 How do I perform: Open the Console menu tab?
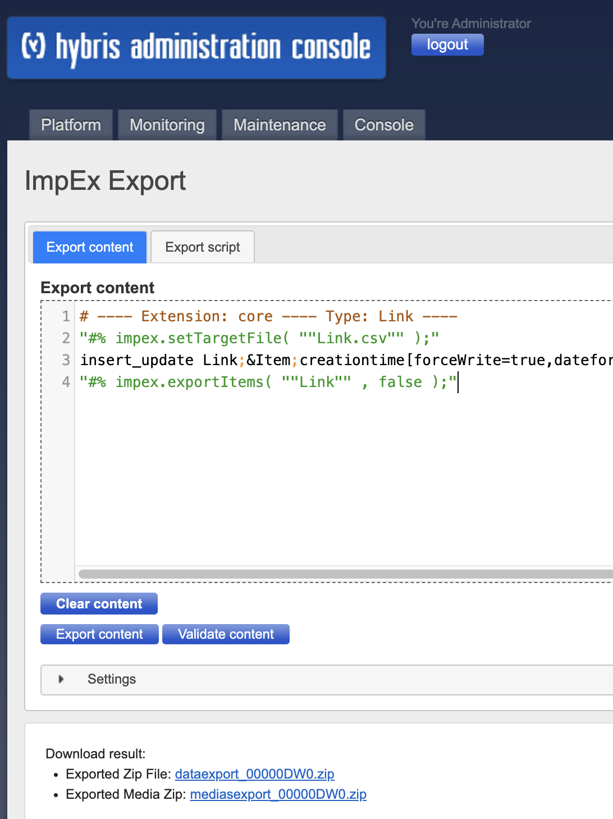(x=384, y=125)
